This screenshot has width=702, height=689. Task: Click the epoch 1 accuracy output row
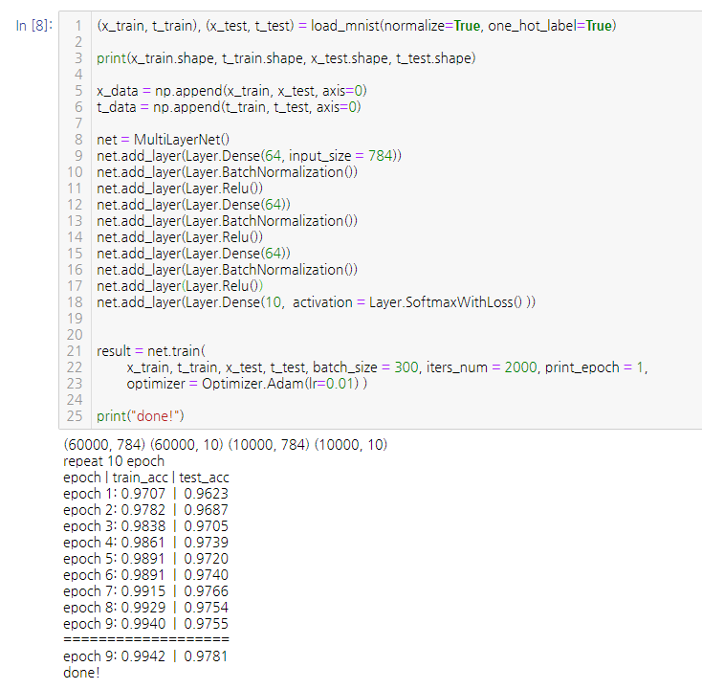(x=145, y=494)
